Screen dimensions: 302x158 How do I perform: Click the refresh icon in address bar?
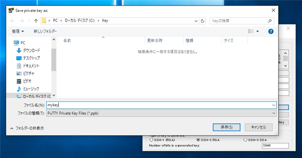point(202,21)
